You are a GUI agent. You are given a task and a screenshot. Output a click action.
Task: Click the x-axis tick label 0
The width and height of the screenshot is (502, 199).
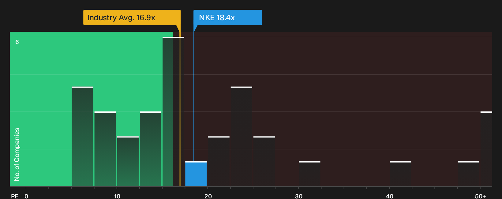(26, 196)
